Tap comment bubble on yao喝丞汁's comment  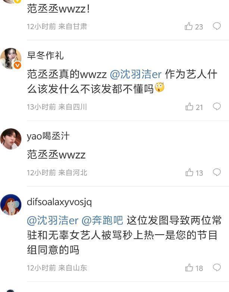[217, 172]
